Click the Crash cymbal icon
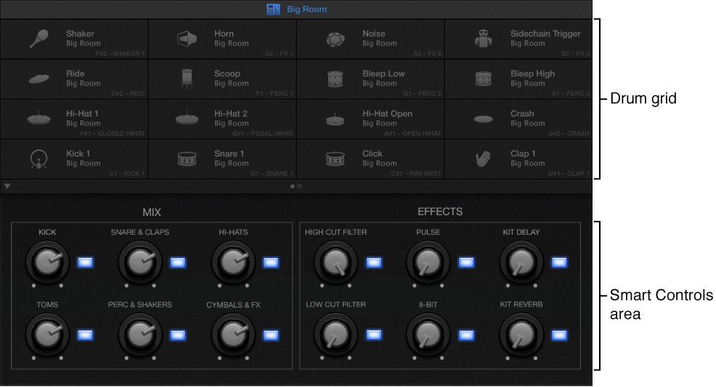 click(483, 119)
